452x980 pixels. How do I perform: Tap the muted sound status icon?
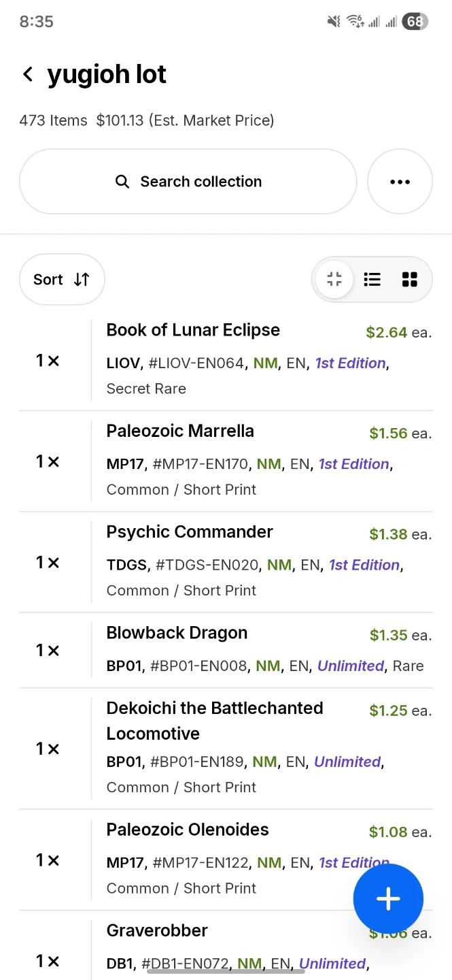click(334, 22)
